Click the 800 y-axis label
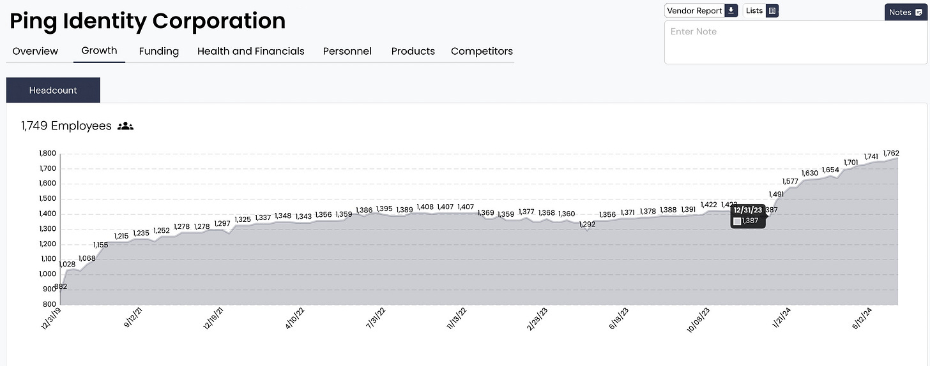Viewport: 930px width, 366px height. coord(50,304)
